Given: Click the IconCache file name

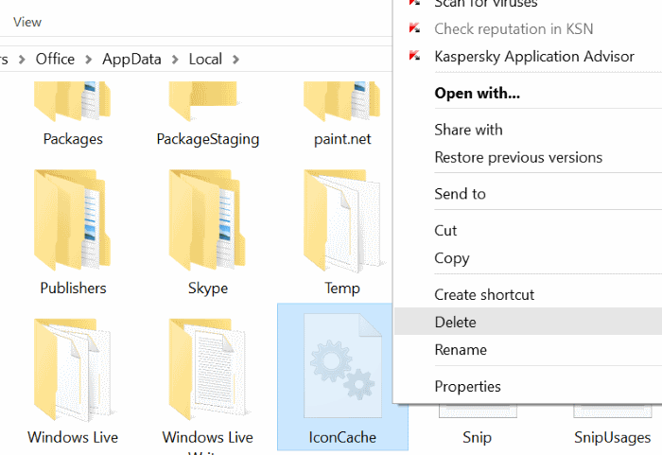Looking at the screenshot, I should (x=342, y=437).
